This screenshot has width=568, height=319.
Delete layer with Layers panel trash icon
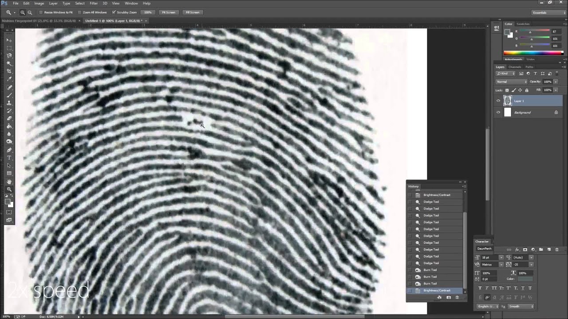click(557, 249)
